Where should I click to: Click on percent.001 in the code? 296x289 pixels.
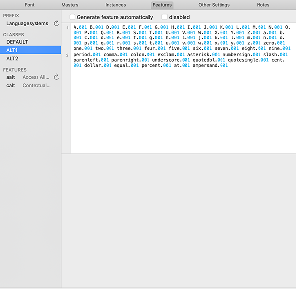pyautogui.click(x=156, y=65)
